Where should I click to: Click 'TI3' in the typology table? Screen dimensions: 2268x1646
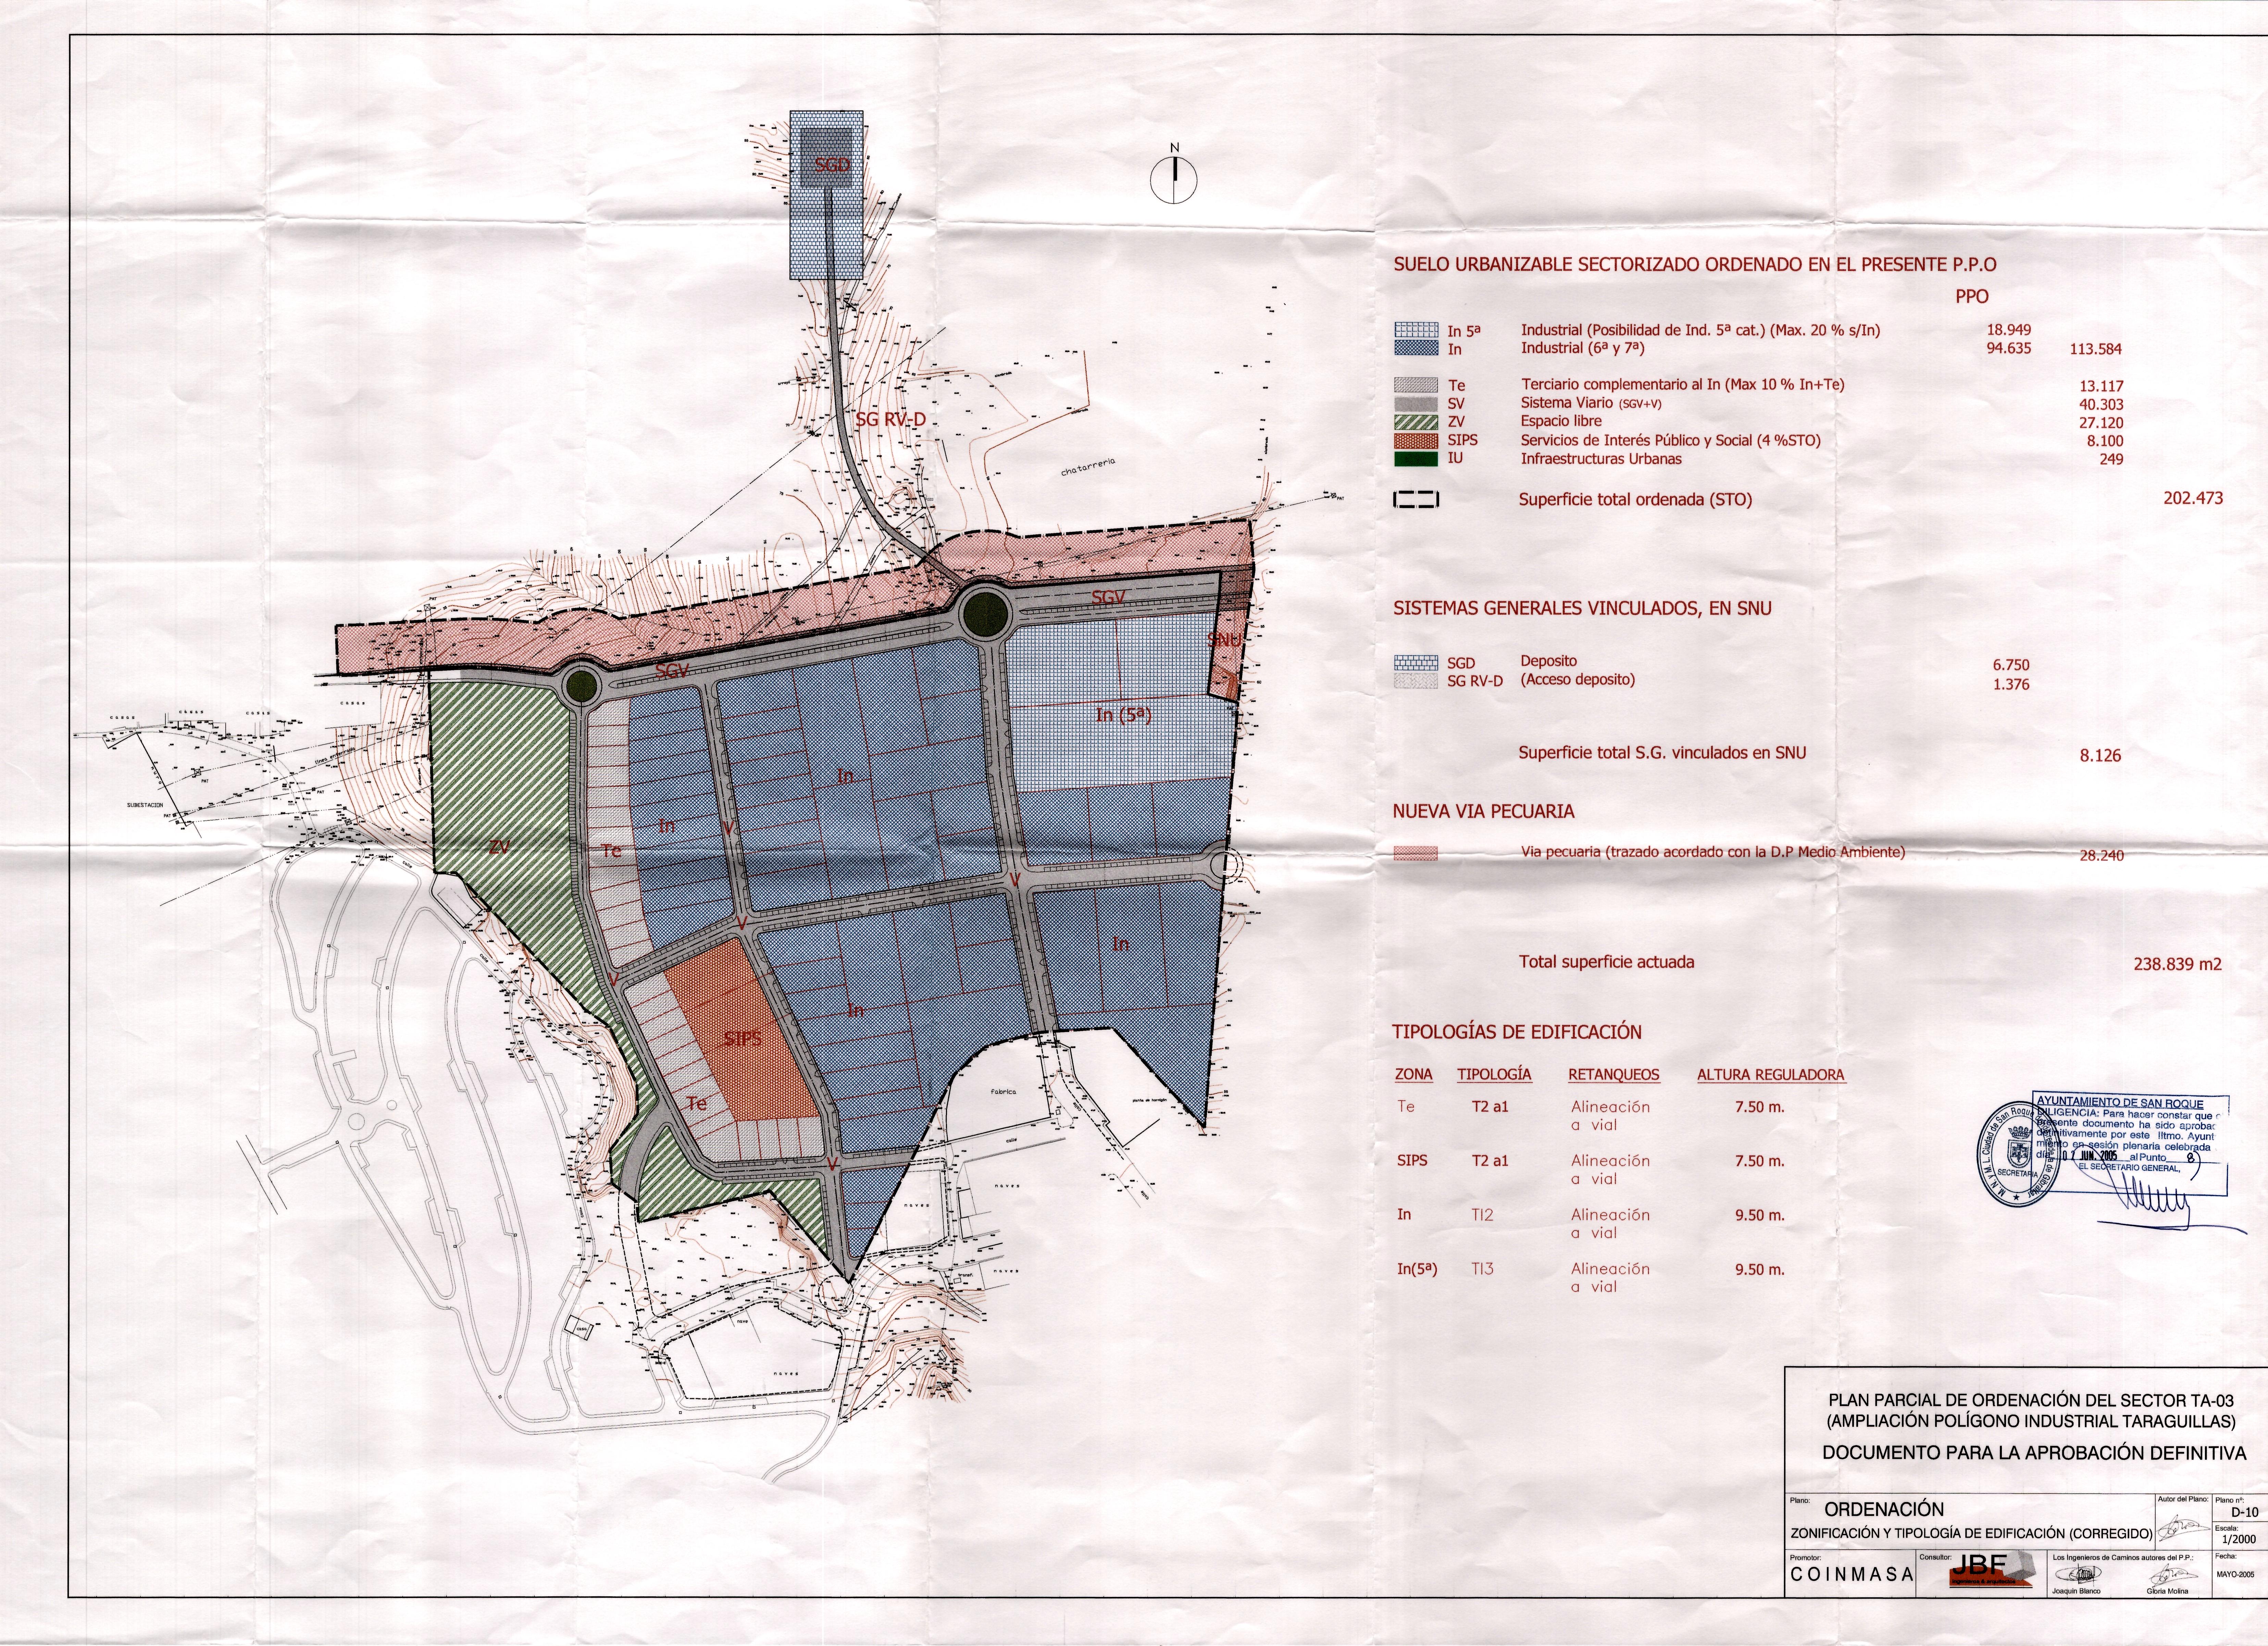click(x=1482, y=1269)
